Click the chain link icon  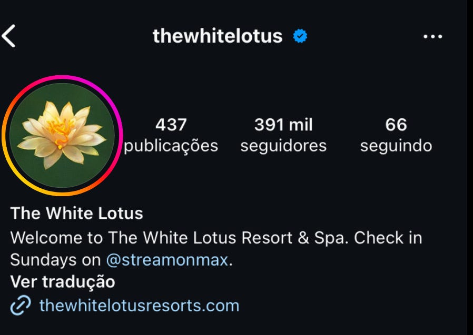(21, 305)
